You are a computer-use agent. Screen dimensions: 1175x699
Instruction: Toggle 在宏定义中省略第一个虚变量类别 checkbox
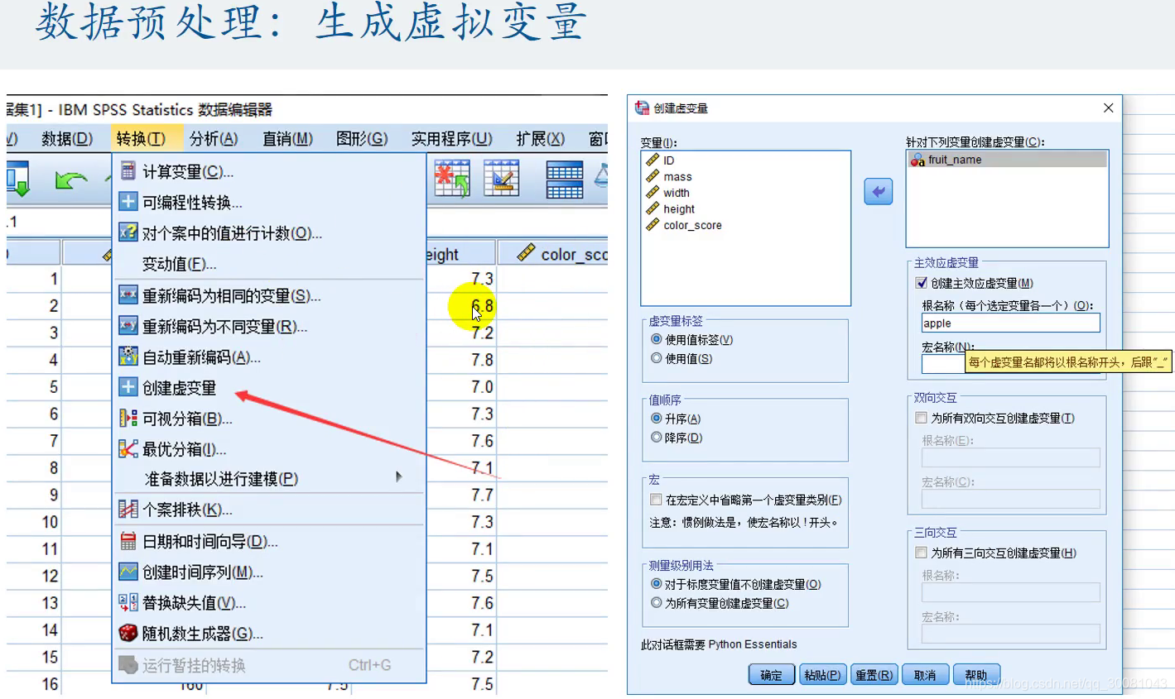click(656, 500)
